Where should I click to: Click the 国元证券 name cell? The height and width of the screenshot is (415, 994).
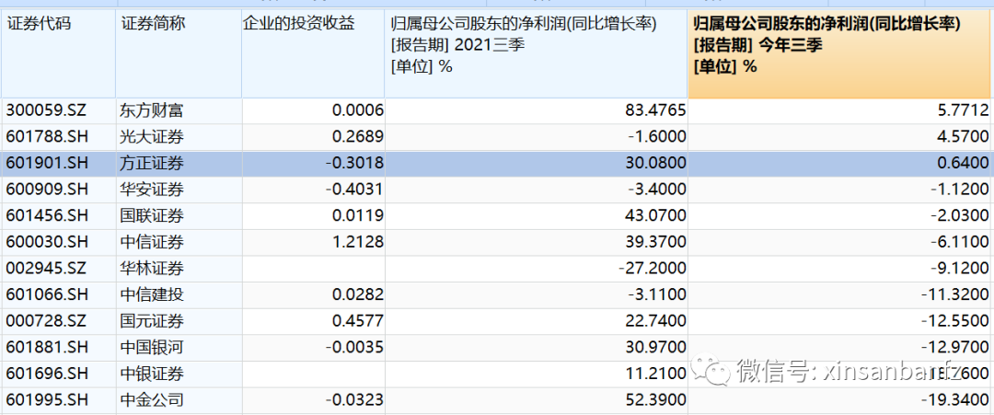[x=152, y=321]
